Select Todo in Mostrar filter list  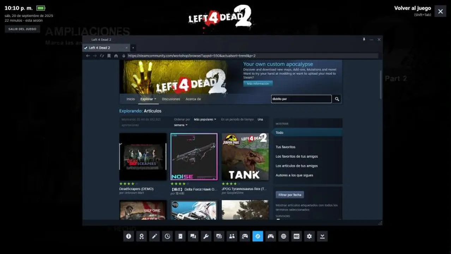[308, 133]
